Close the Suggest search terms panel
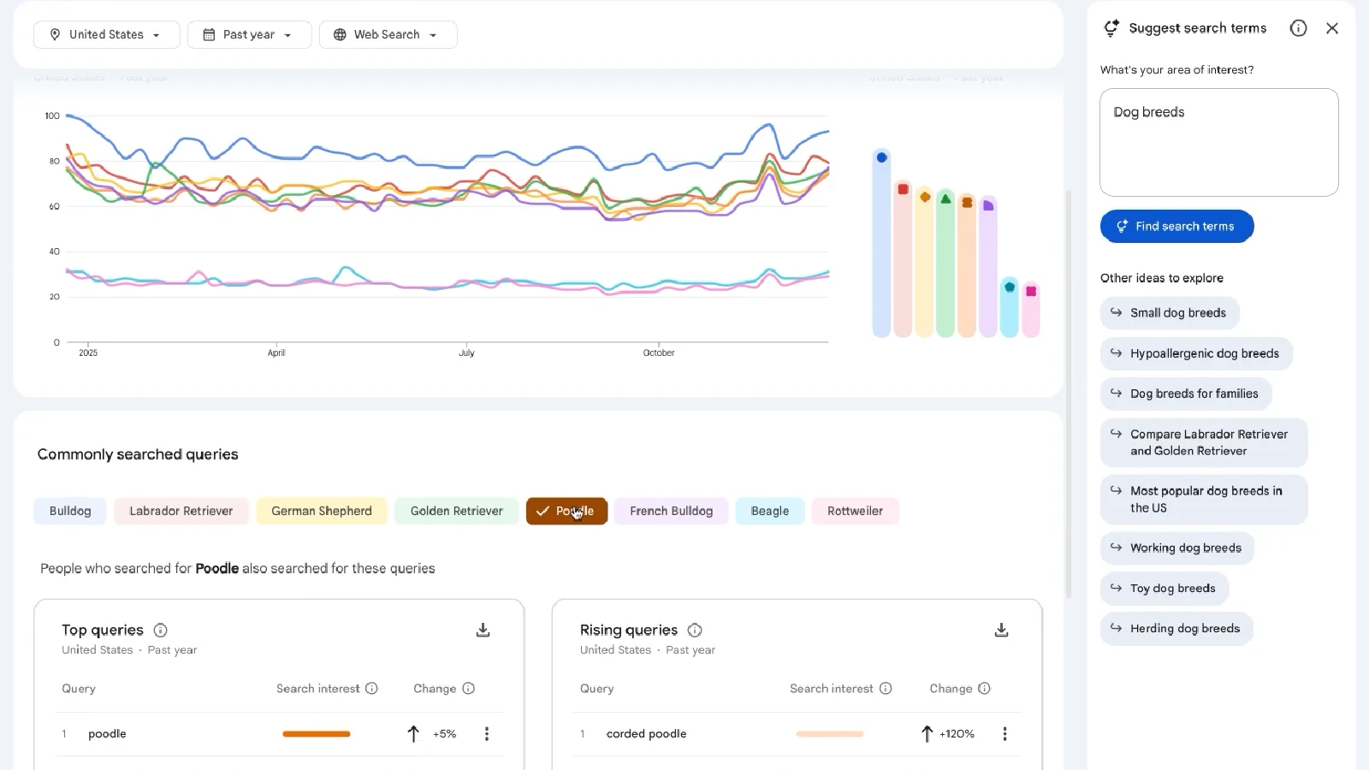Viewport: 1369px width, 770px height. click(x=1332, y=28)
